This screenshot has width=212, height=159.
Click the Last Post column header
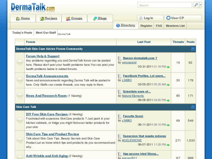point(144,42)
